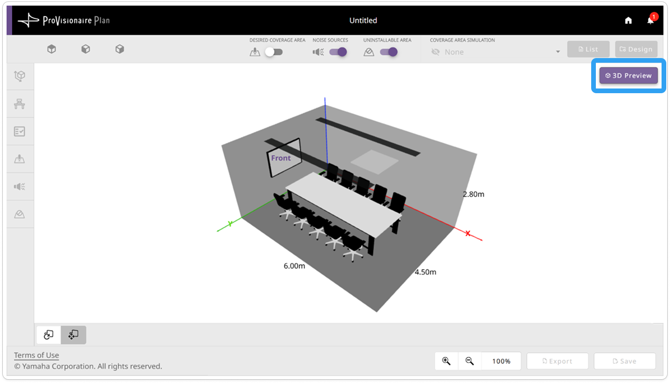Click the 100% zoom level field
670x383 pixels.
click(501, 361)
